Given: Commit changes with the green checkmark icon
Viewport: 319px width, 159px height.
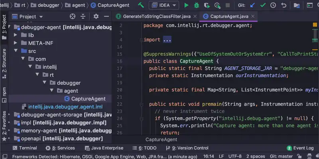Looking at the screenshot, I should coord(263,6).
